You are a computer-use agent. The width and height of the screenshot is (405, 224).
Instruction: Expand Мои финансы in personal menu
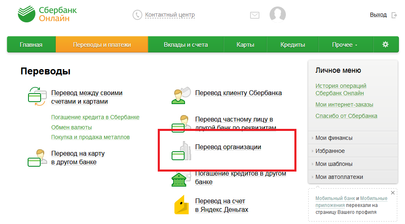[353, 138]
